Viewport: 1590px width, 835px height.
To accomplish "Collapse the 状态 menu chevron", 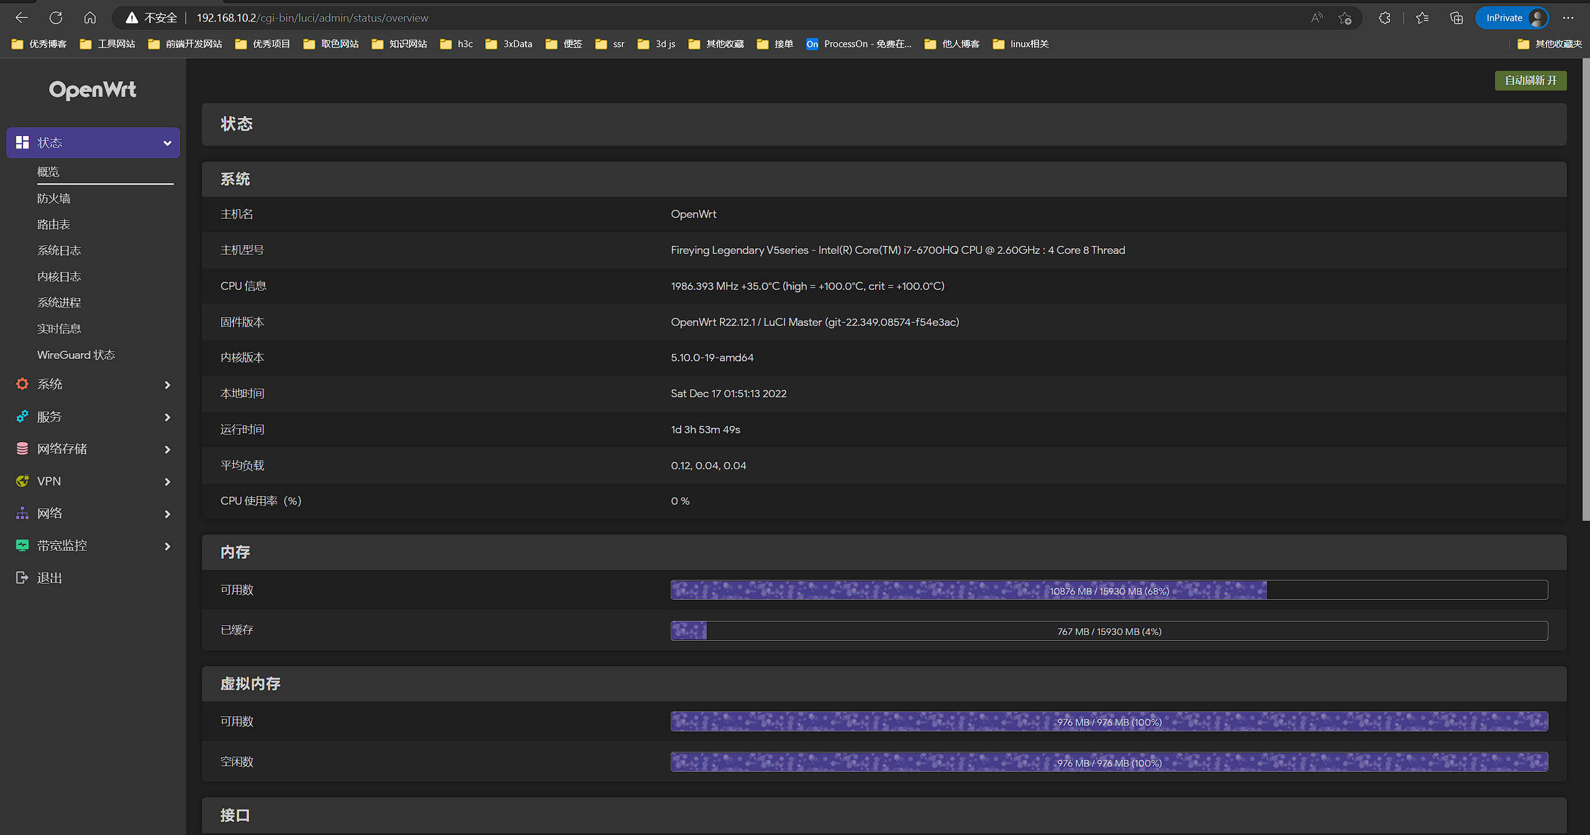I will [167, 143].
